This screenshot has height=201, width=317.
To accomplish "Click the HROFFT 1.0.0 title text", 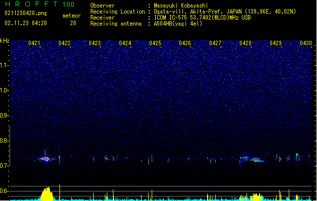I will (39, 4).
